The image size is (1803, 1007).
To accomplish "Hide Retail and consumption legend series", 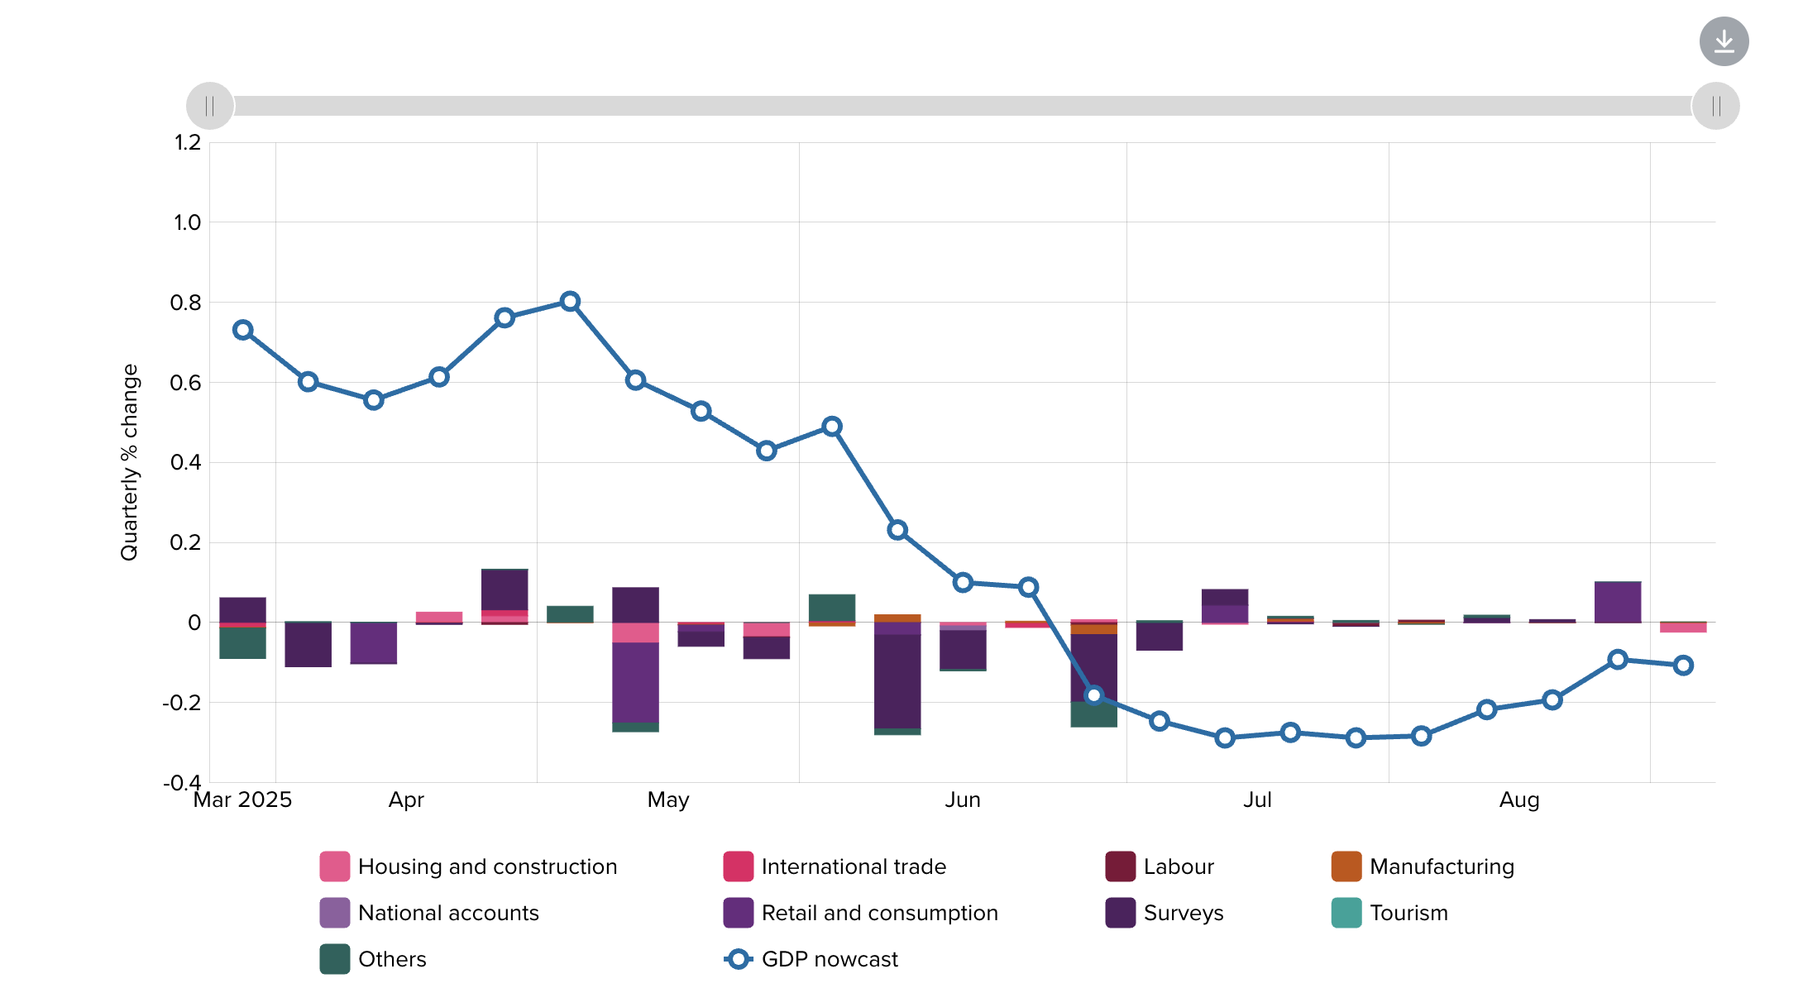I will pos(879,913).
